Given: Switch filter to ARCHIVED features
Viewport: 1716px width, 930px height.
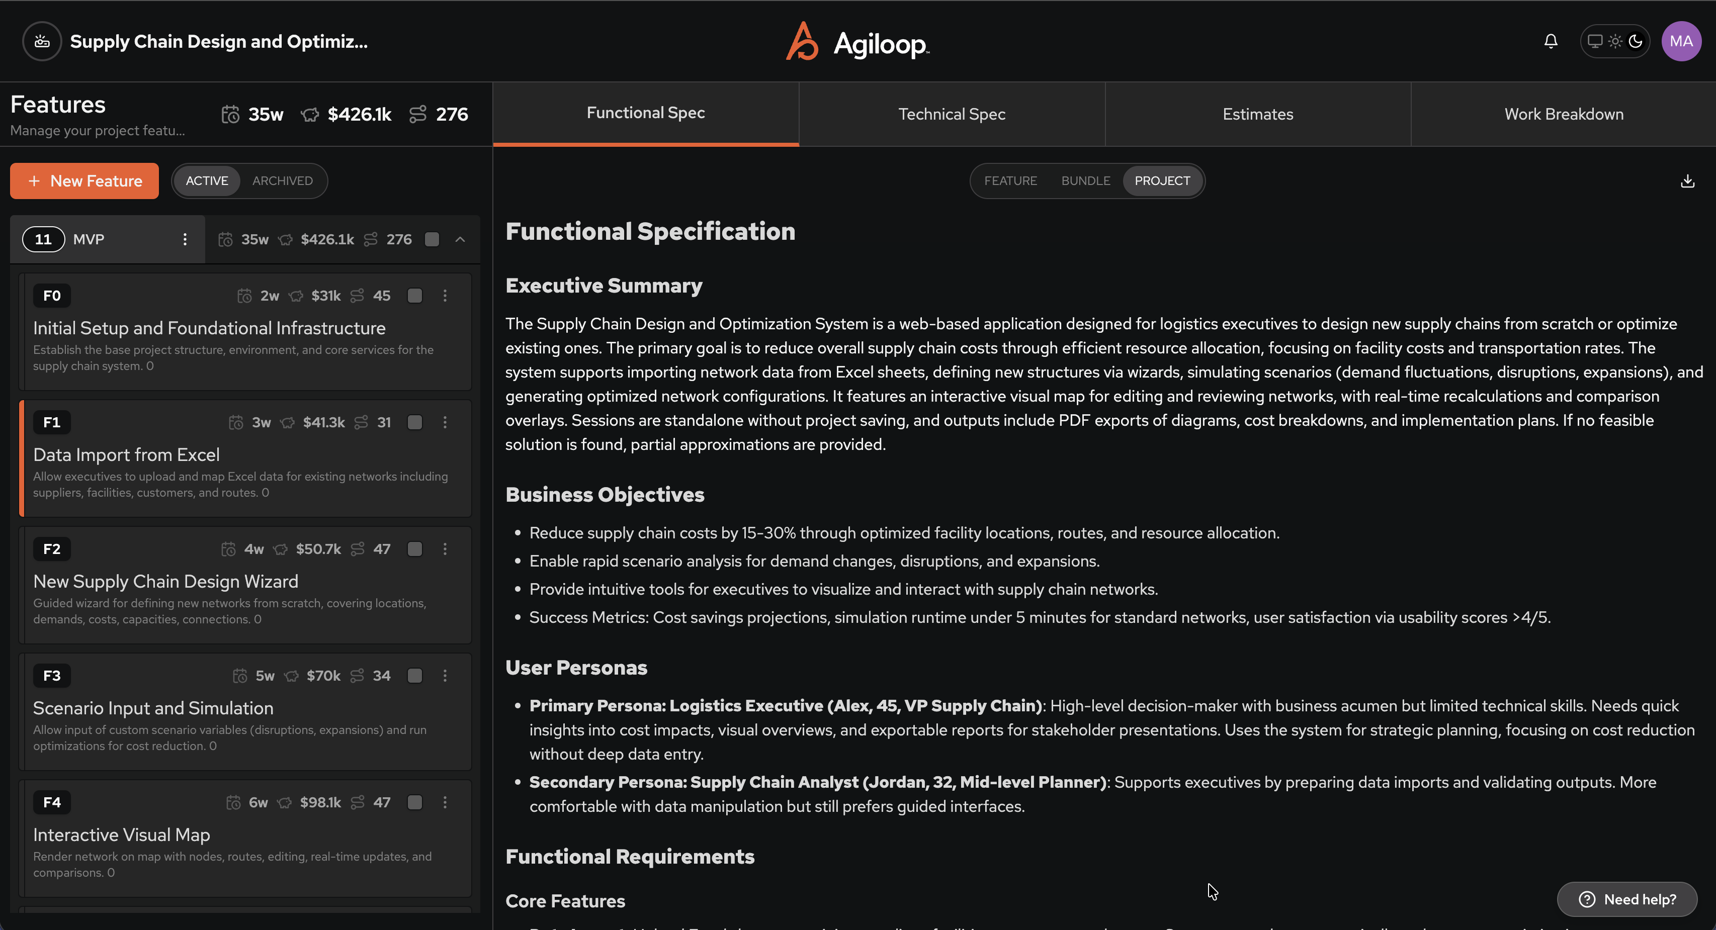Looking at the screenshot, I should [x=282, y=180].
